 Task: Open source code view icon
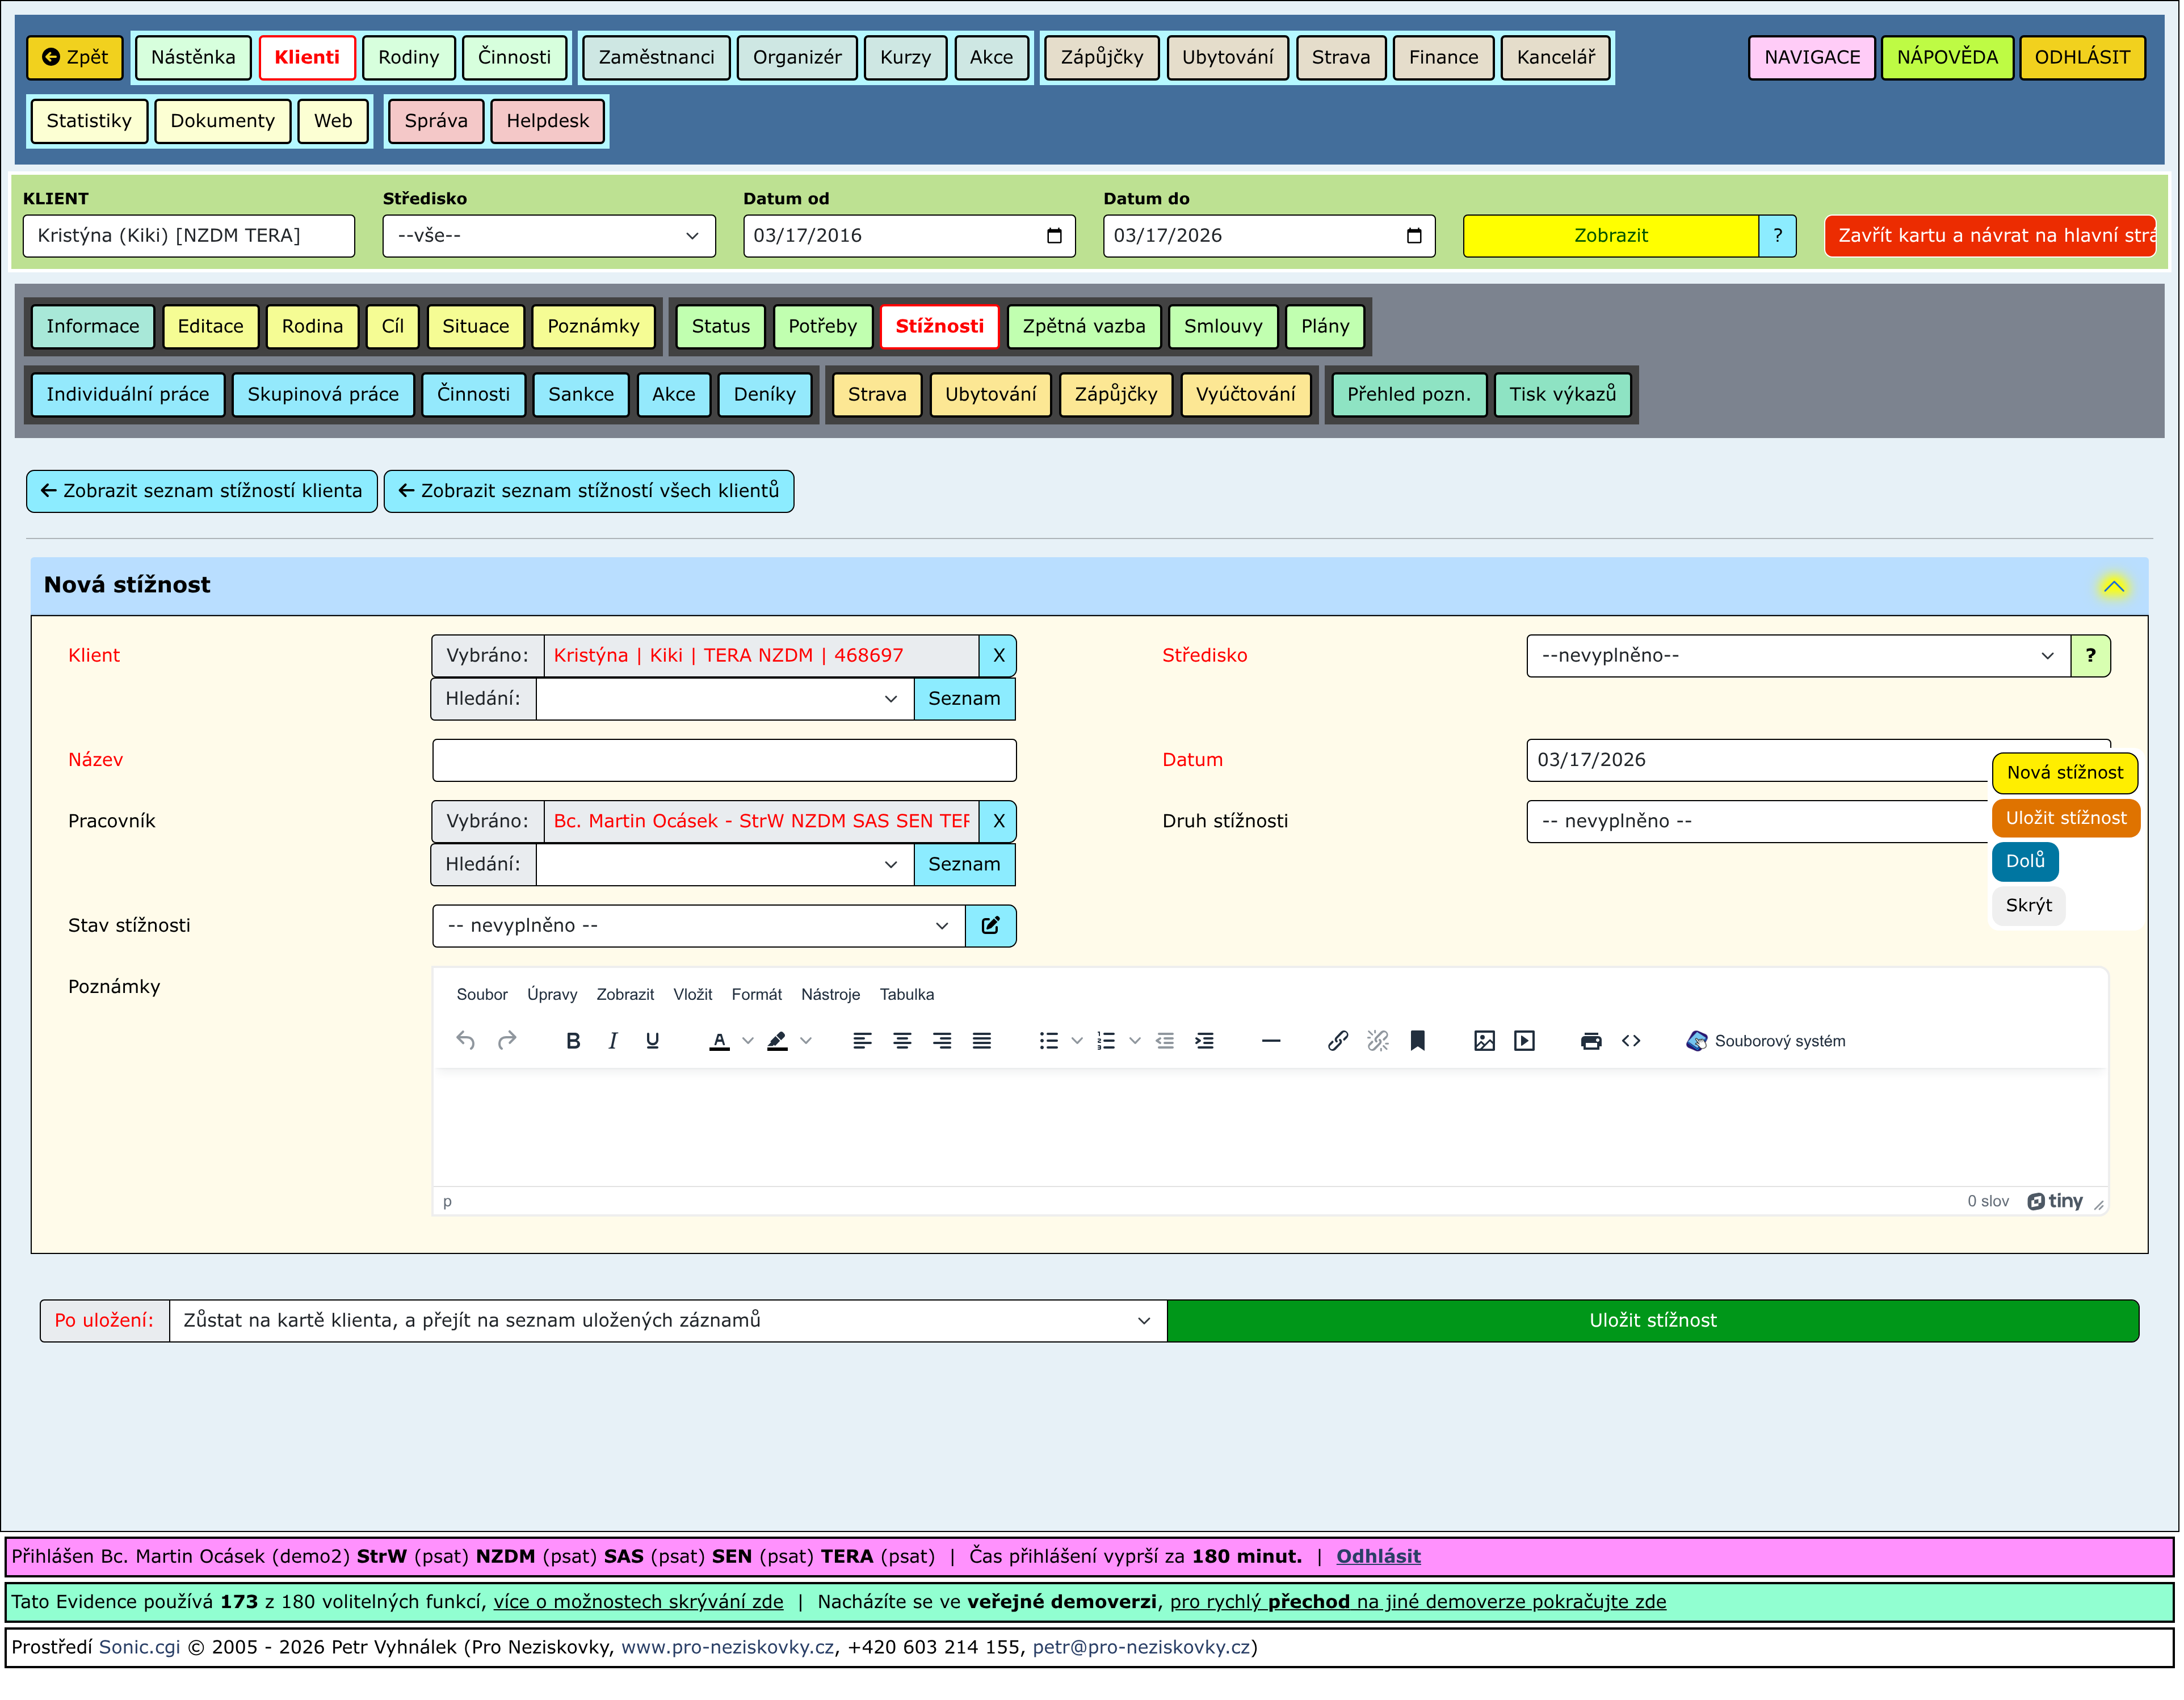pos(1631,1041)
